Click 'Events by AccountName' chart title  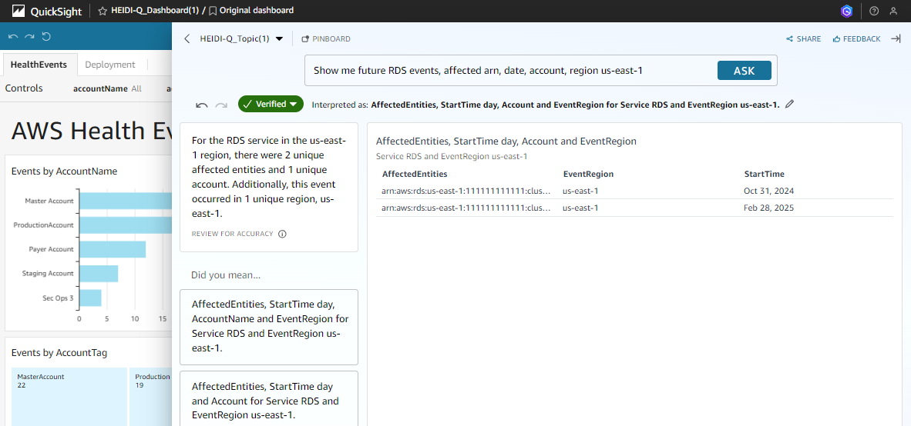point(65,171)
